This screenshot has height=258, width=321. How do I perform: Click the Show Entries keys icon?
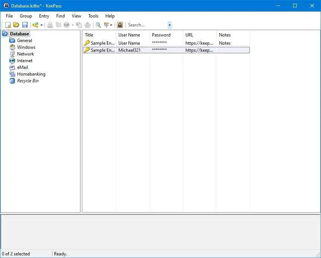(x=107, y=25)
